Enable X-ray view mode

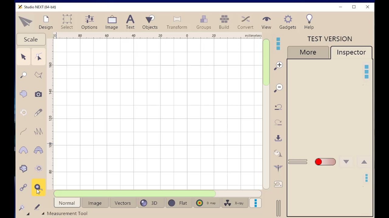click(235, 203)
